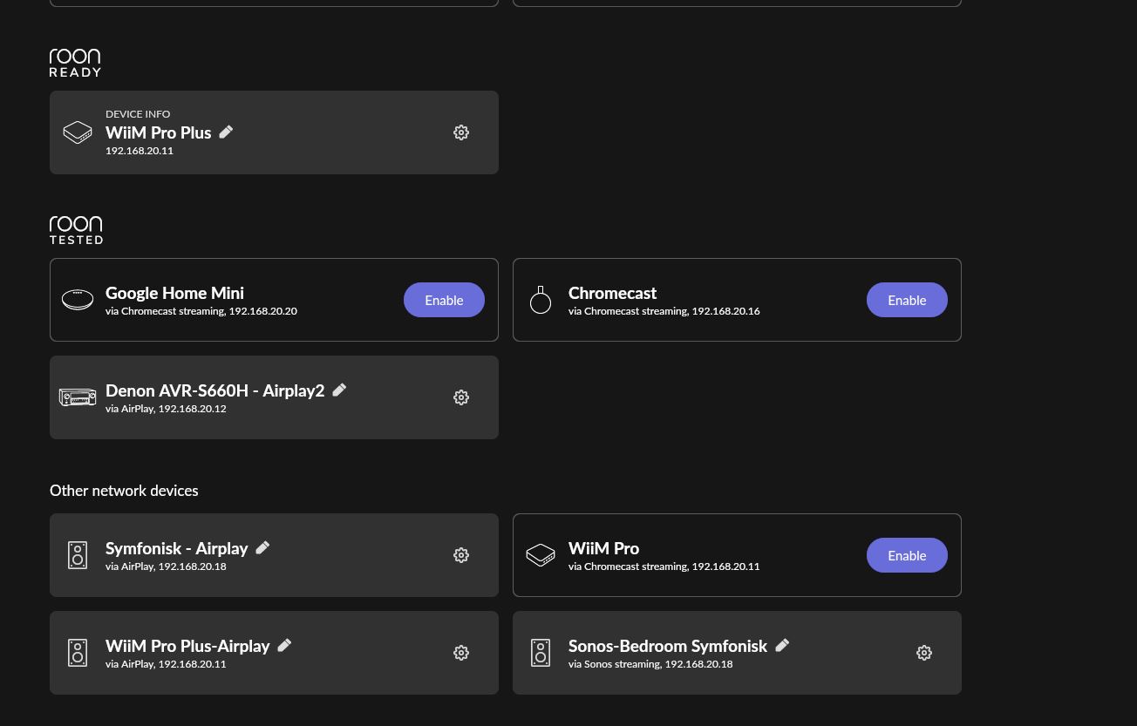The width and height of the screenshot is (1137, 726).
Task: Select the Chromecast device title
Action: click(x=612, y=293)
